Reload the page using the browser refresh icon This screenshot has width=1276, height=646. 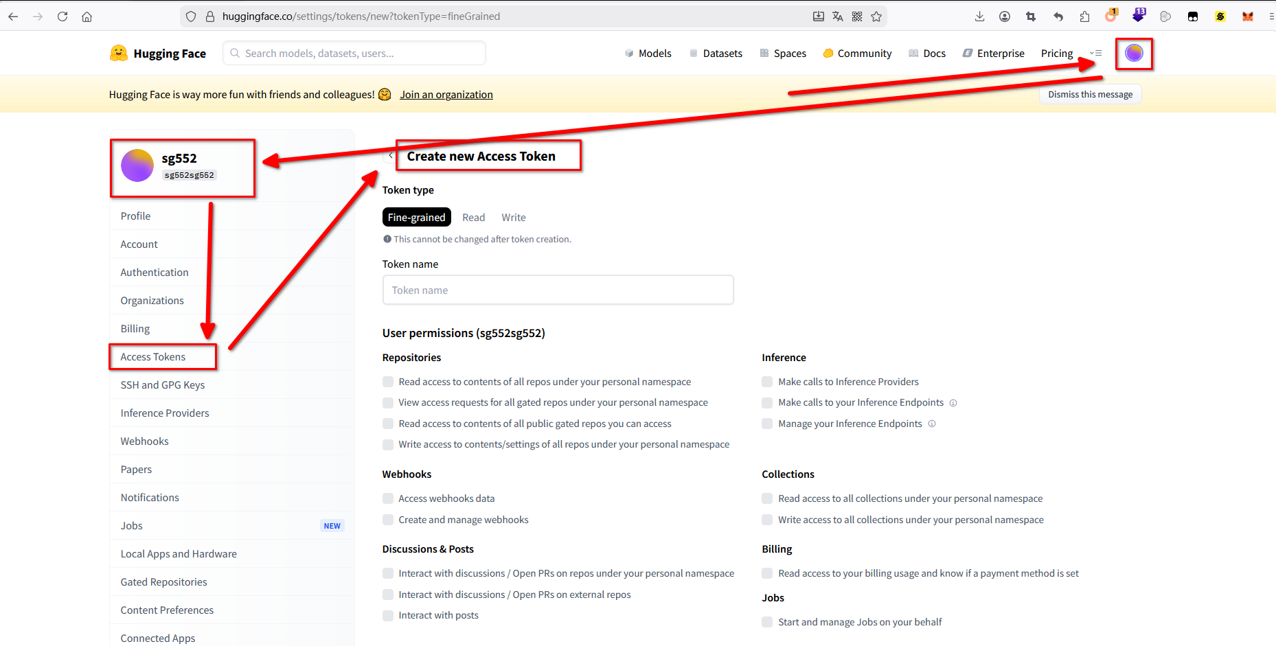click(62, 16)
